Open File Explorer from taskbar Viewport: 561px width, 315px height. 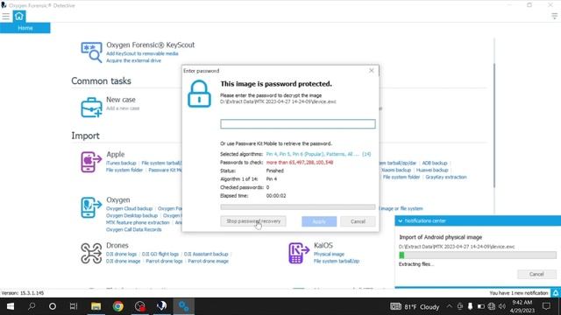click(96, 306)
